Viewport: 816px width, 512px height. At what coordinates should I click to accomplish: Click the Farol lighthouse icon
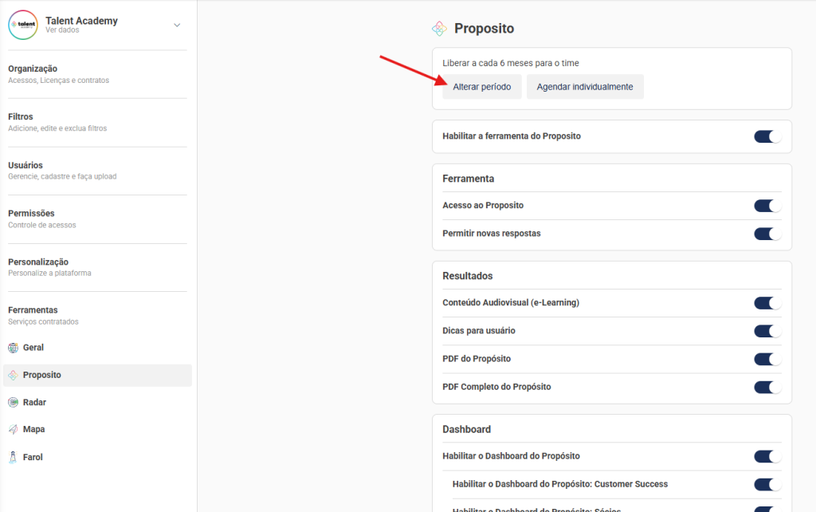[x=13, y=457]
